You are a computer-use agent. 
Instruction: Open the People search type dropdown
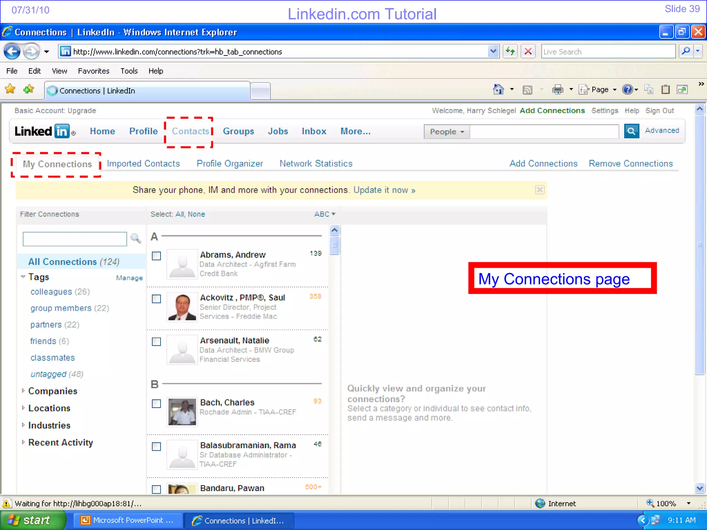tap(447, 132)
